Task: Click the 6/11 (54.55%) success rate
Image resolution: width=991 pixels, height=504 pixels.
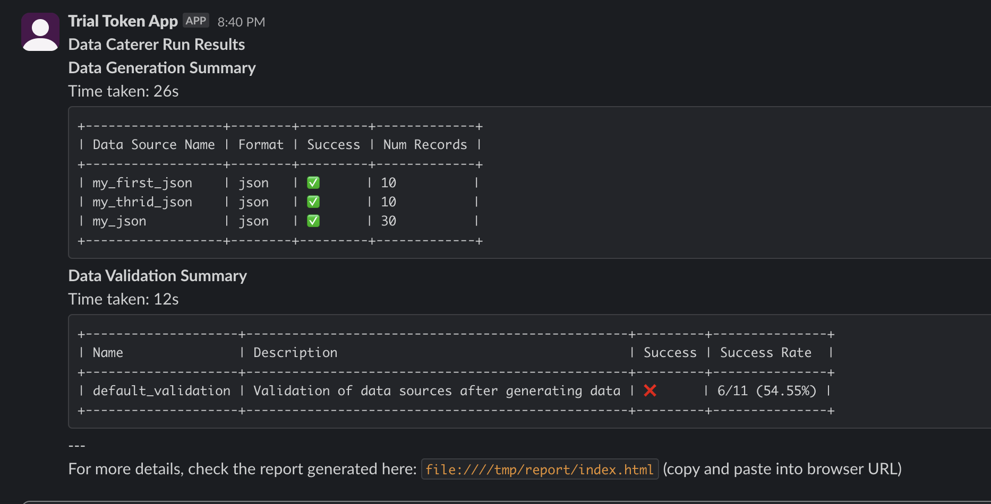Action: tap(766, 391)
